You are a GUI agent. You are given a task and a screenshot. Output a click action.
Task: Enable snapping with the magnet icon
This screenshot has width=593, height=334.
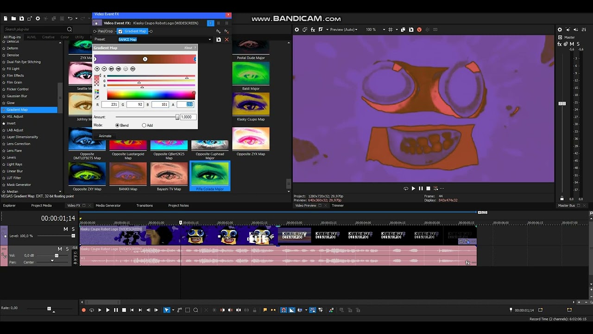(284, 310)
